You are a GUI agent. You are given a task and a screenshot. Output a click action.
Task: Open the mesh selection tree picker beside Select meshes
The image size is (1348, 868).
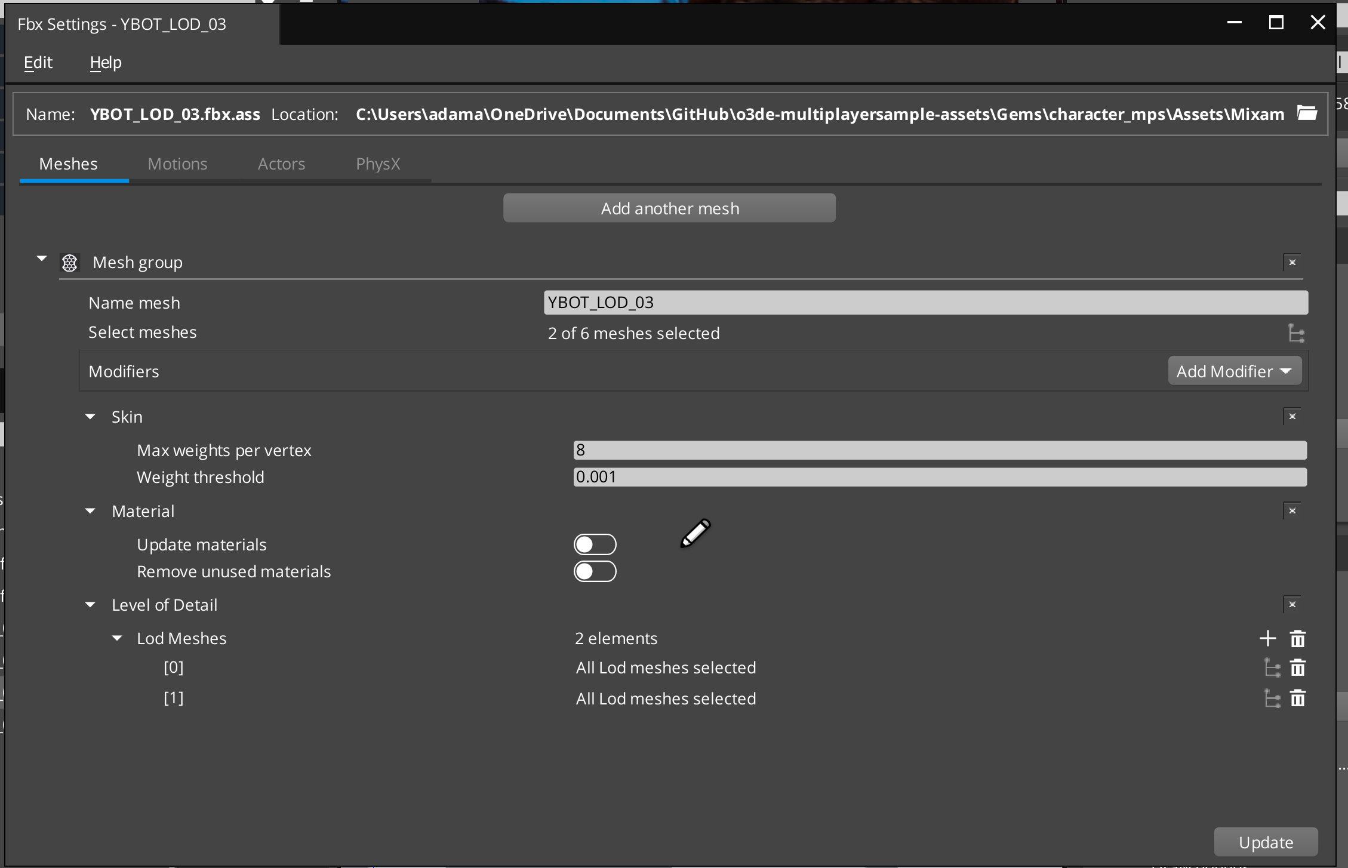click(x=1296, y=333)
